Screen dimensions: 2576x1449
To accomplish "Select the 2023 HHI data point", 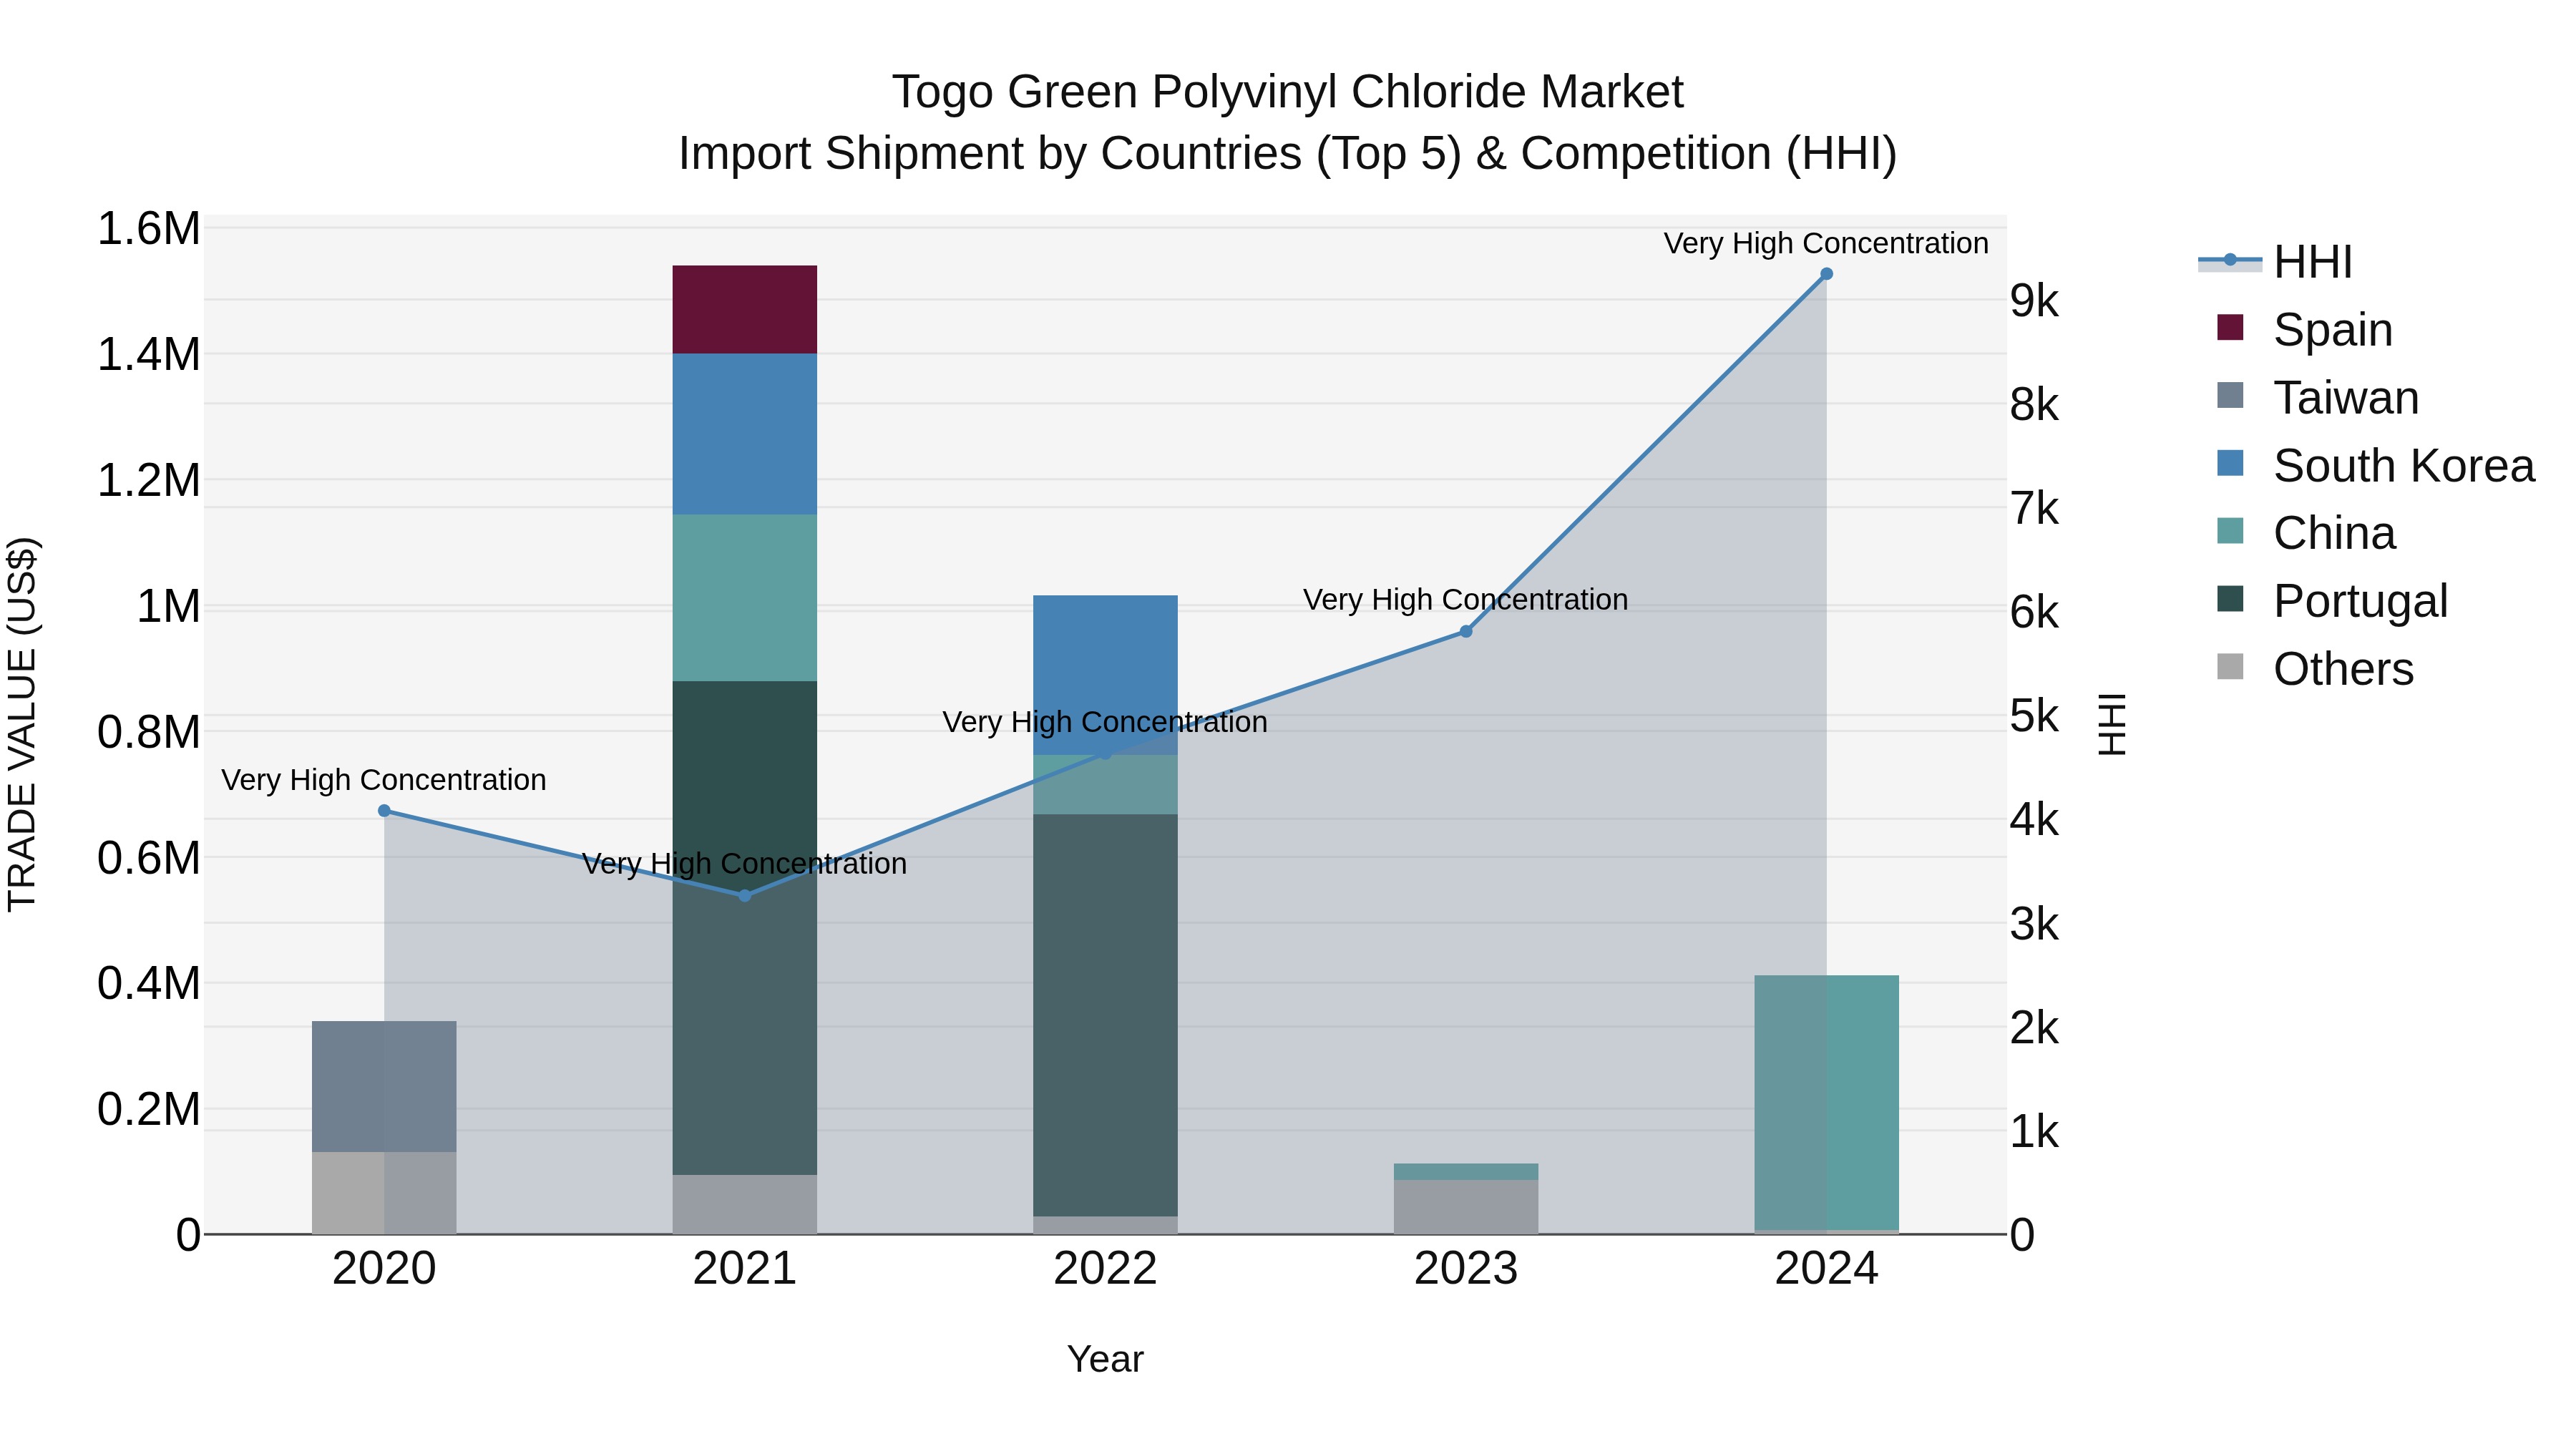I will click(1466, 631).
